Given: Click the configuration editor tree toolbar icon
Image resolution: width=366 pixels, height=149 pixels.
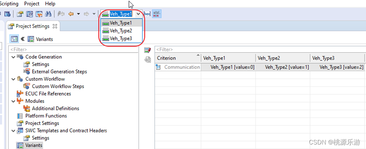Looking at the screenshot, I should [x=29, y=14].
